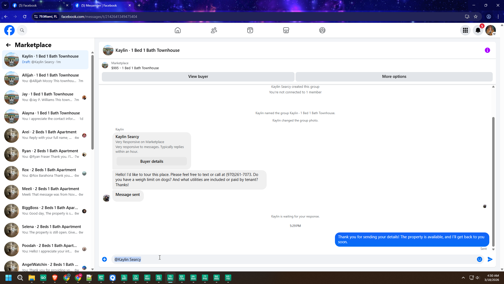Switch to the (5) Facebook tab
Screen dimensions: 504x284
(41, 5)
